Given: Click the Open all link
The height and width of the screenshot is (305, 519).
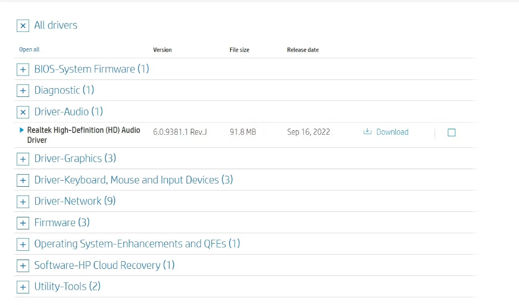Looking at the screenshot, I should tap(29, 50).
